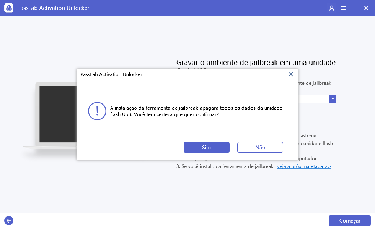Minimize the PassFab main window
Image resolution: width=375 pixels, height=229 pixels.
click(x=355, y=8)
